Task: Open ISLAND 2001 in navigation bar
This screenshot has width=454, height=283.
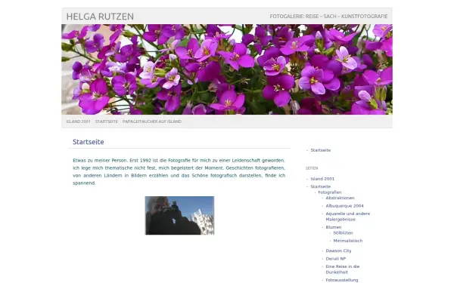Action: (78, 122)
